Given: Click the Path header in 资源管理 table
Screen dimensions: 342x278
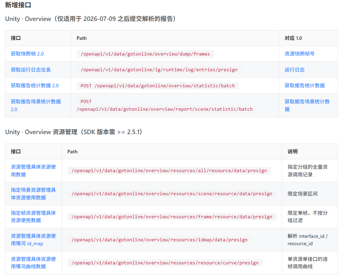Looking at the screenshot, I should 72,152.
